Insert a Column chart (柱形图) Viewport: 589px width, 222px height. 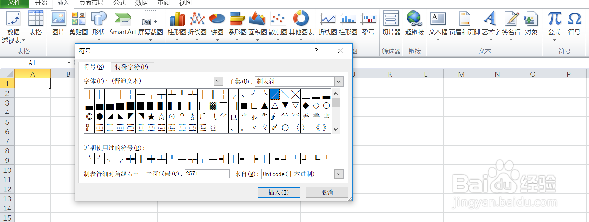(x=177, y=26)
